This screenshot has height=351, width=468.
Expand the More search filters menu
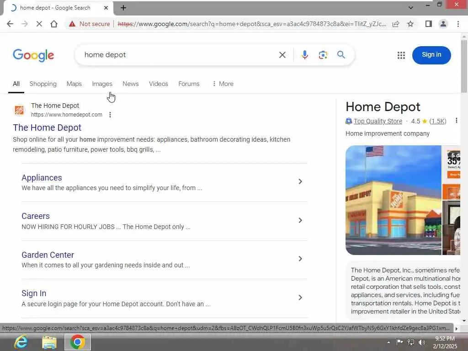click(x=223, y=84)
